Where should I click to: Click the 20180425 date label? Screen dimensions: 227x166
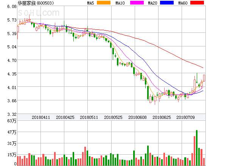pos(65,117)
